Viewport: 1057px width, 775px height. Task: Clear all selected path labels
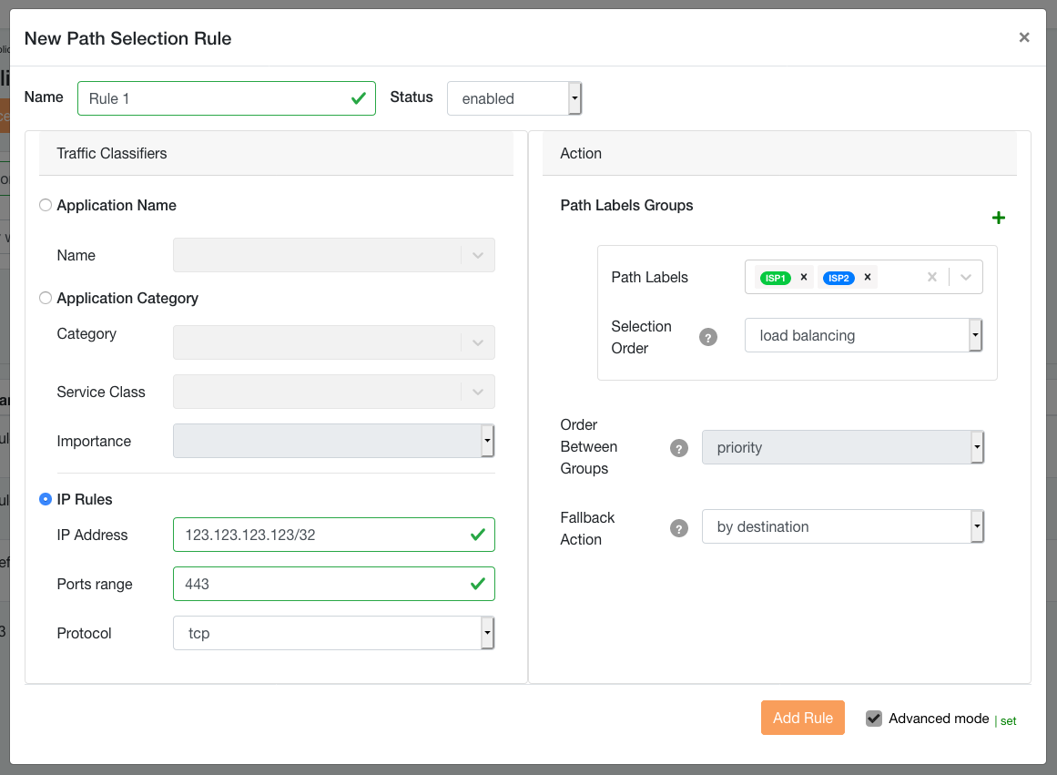931,278
